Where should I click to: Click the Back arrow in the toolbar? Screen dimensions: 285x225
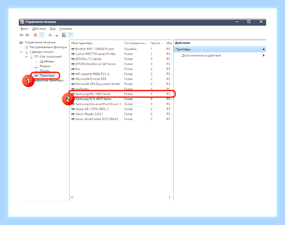coord(21,35)
